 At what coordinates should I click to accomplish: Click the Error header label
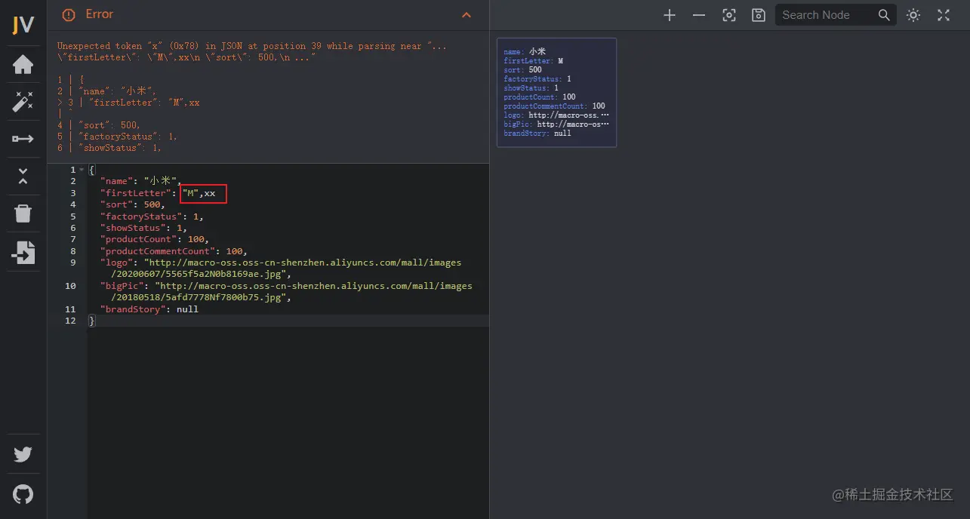100,14
